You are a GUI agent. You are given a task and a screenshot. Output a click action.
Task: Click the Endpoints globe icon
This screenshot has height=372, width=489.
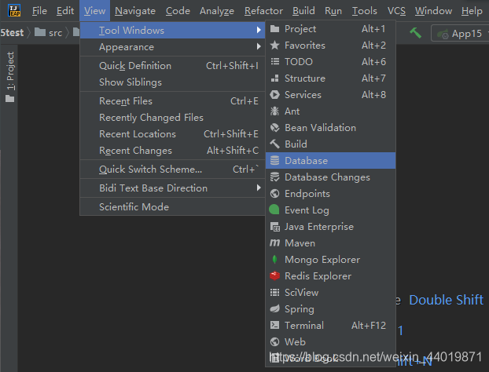pos(274,194)
